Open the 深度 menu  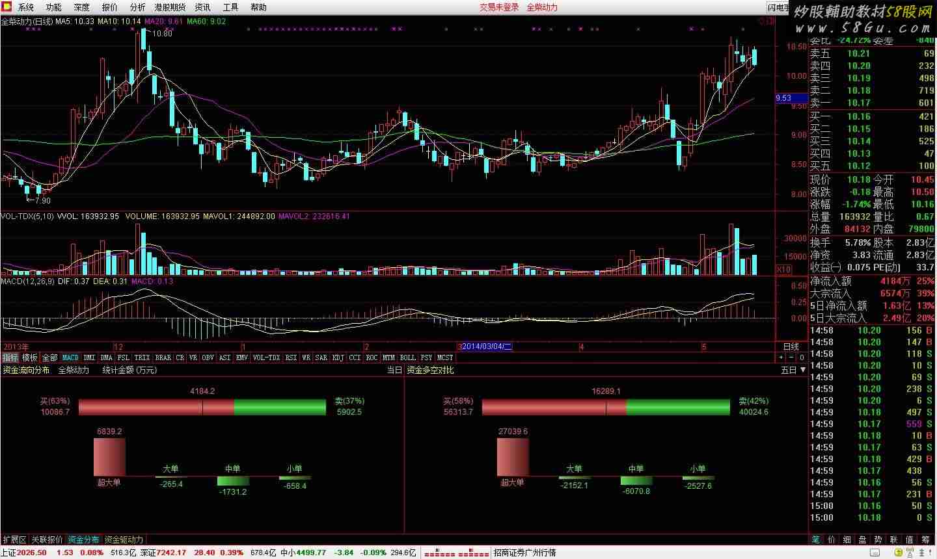coord(81,7)
